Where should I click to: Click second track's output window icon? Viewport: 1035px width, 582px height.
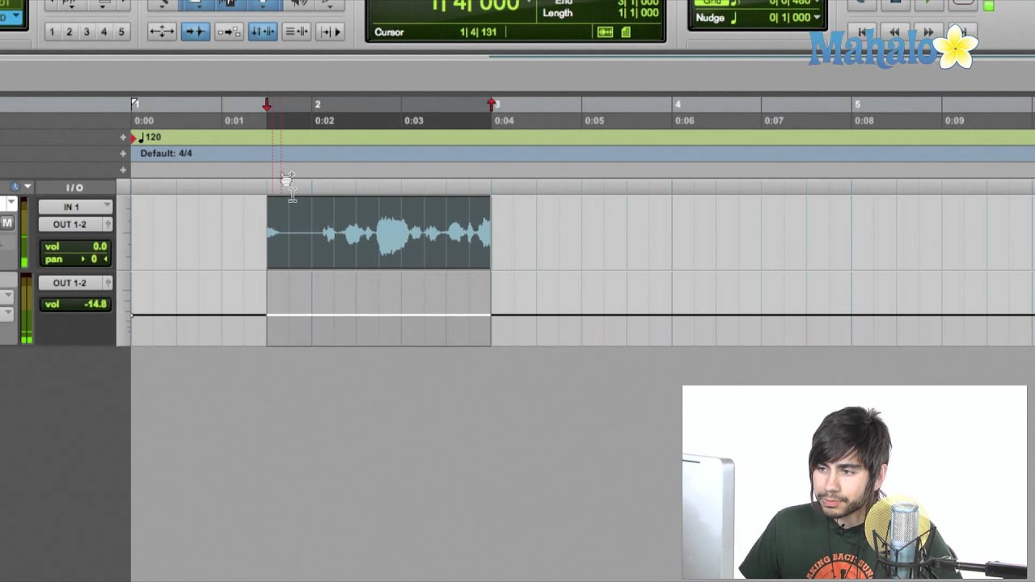(x=108, y=283)
